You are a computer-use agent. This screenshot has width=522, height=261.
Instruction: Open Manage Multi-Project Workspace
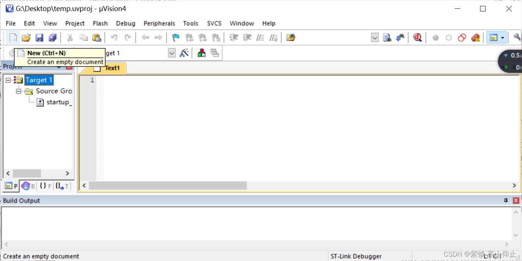coord(215,53)
